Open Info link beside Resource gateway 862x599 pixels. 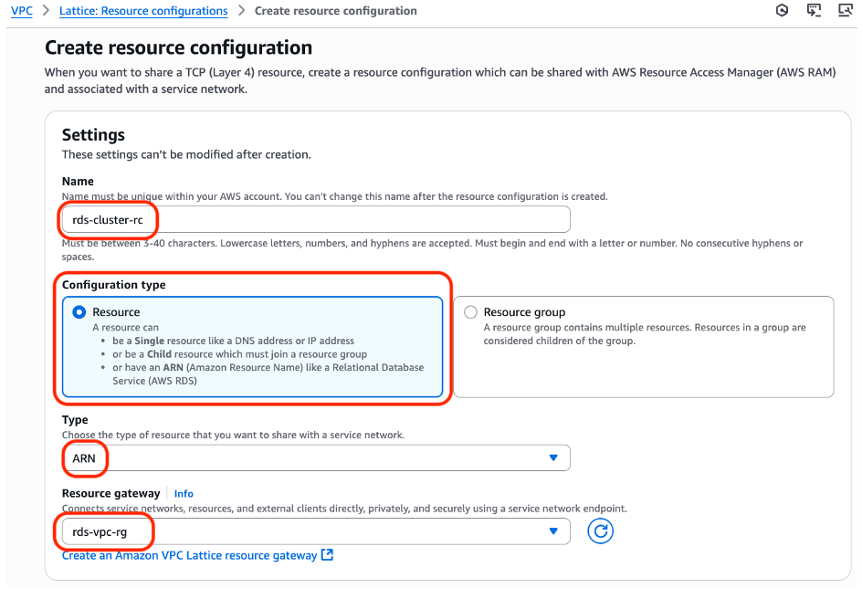pyautogui.click(x=184, y=493)
